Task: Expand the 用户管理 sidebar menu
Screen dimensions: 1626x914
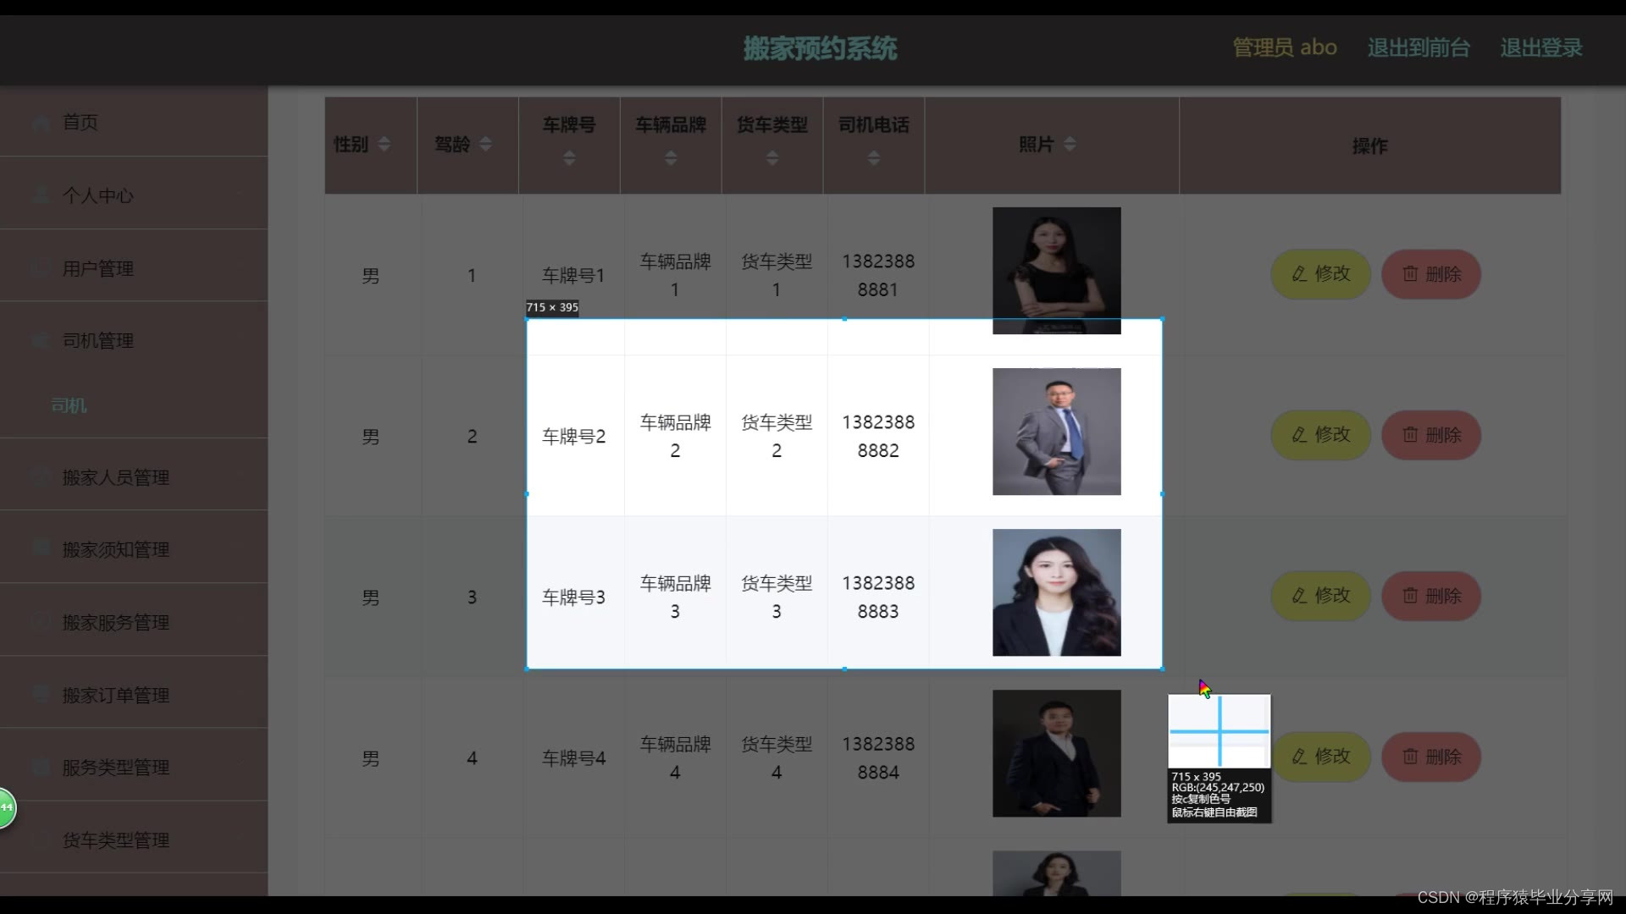Action: pyautogui.click(x=98, y=268)
